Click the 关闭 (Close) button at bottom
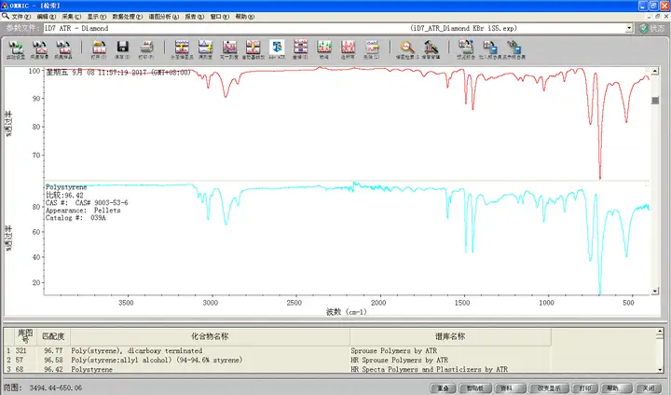 pos(649,388)
